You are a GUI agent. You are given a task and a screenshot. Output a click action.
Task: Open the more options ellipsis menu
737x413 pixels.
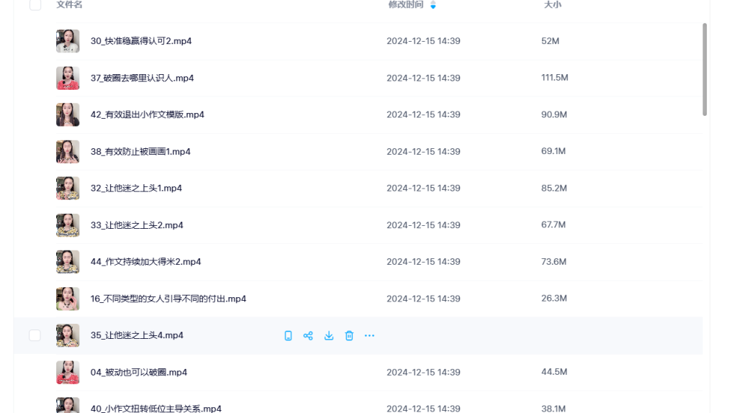pos(369,335)
